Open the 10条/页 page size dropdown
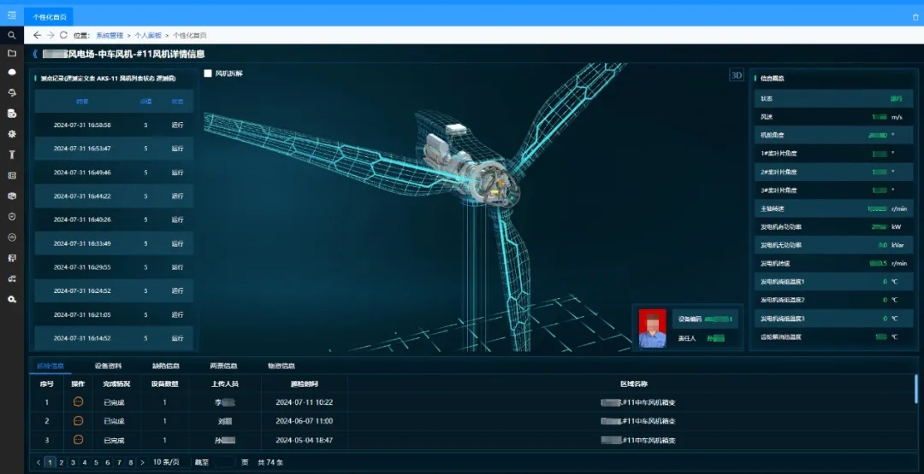 [x=166, y=462]
